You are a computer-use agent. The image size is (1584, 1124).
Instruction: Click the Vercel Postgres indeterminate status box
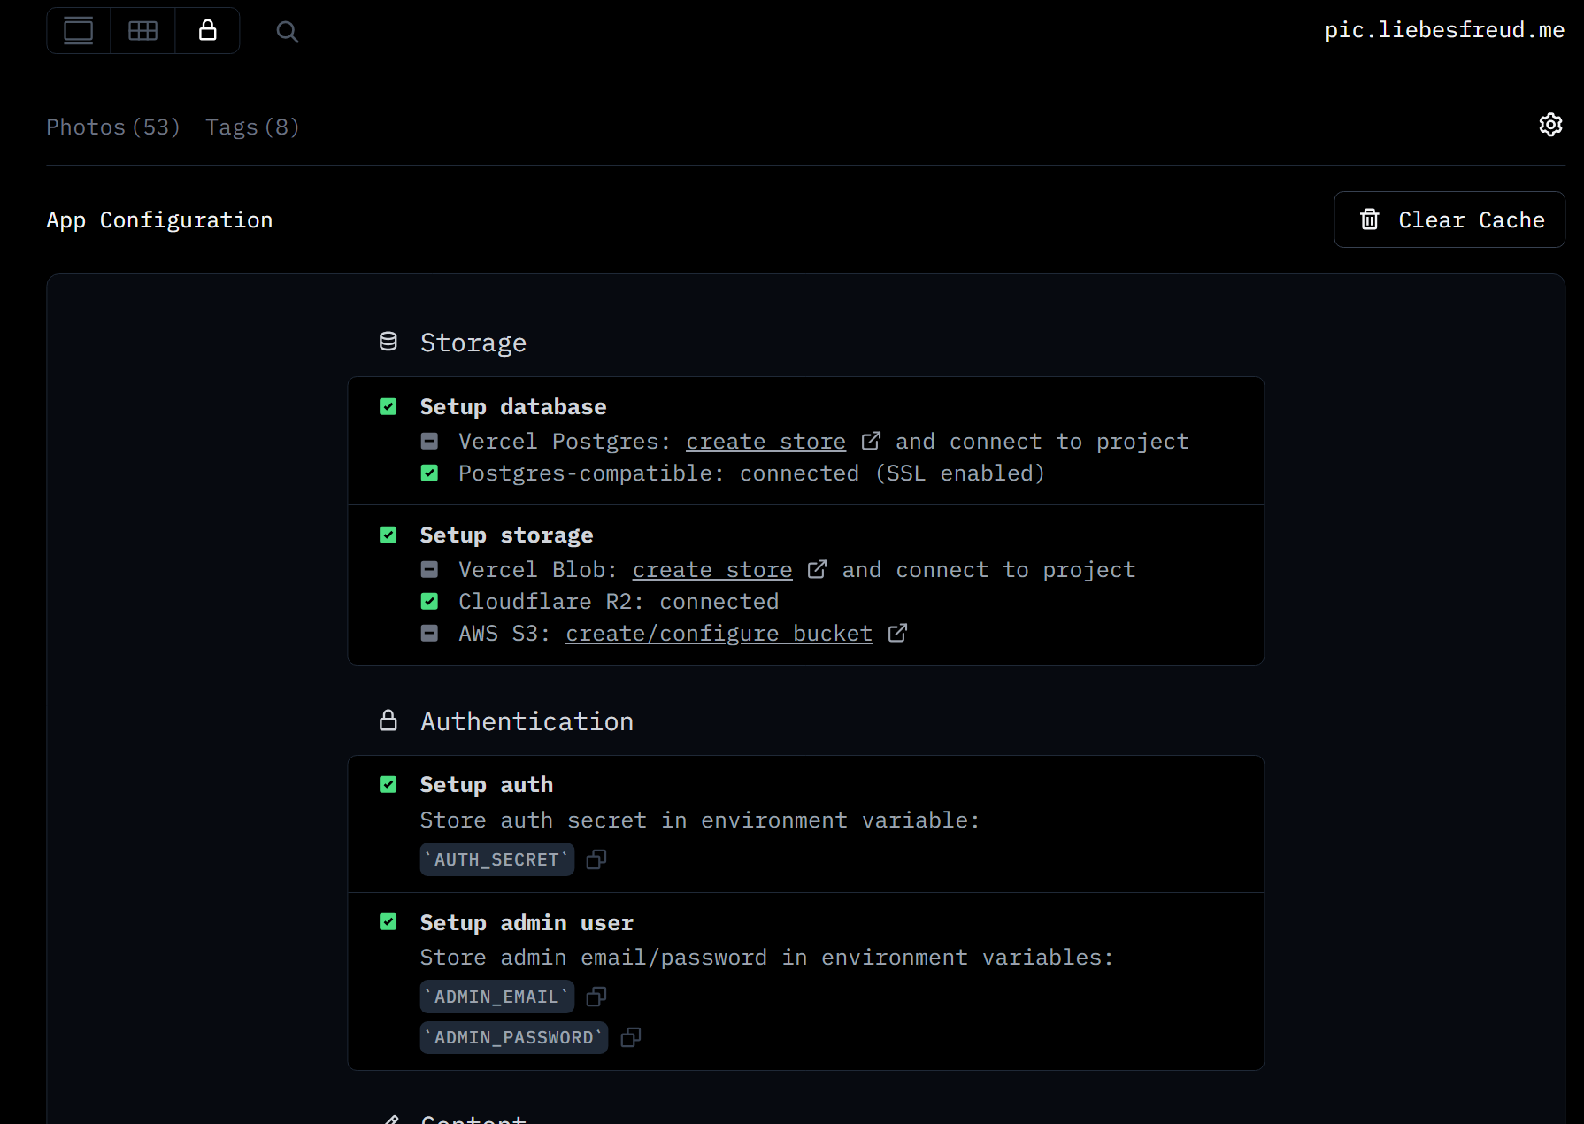(429, 441)
